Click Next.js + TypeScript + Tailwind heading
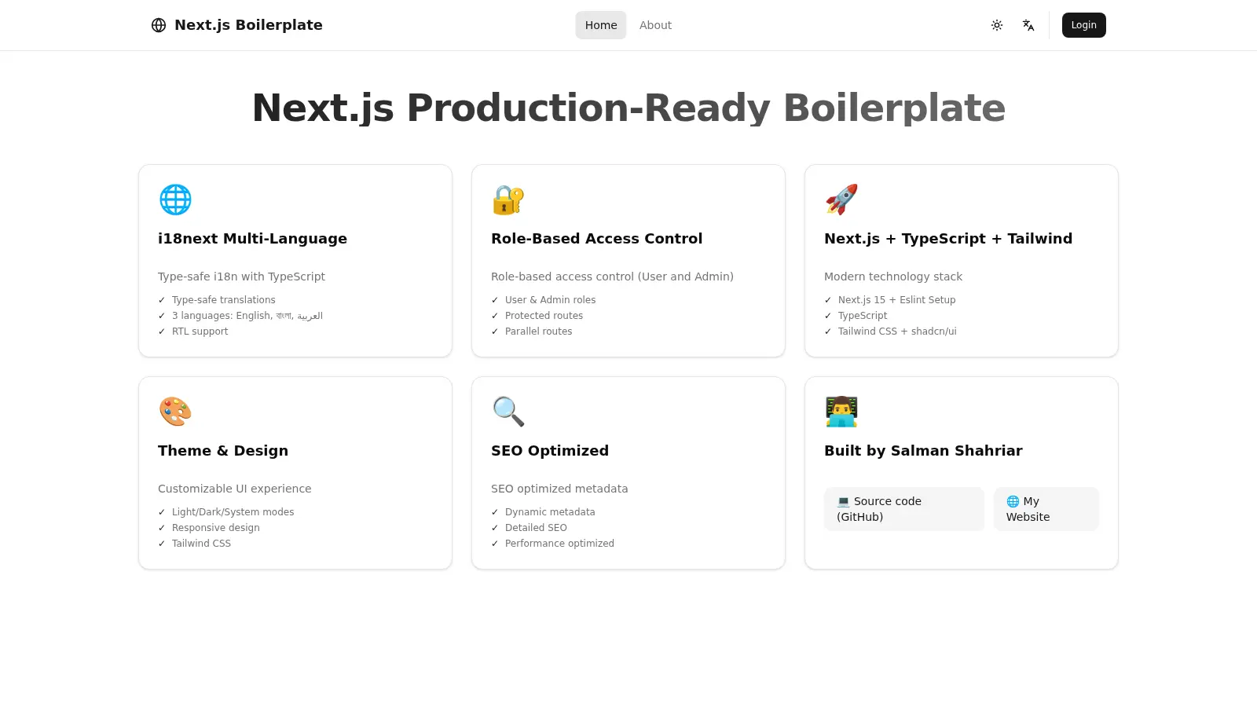 point(948,239)
